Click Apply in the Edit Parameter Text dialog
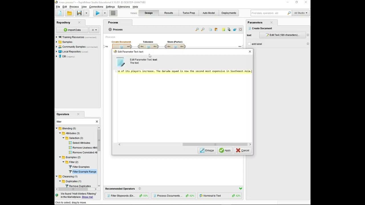The width and height of the screenshot is (365, 205). pos(225,150)
